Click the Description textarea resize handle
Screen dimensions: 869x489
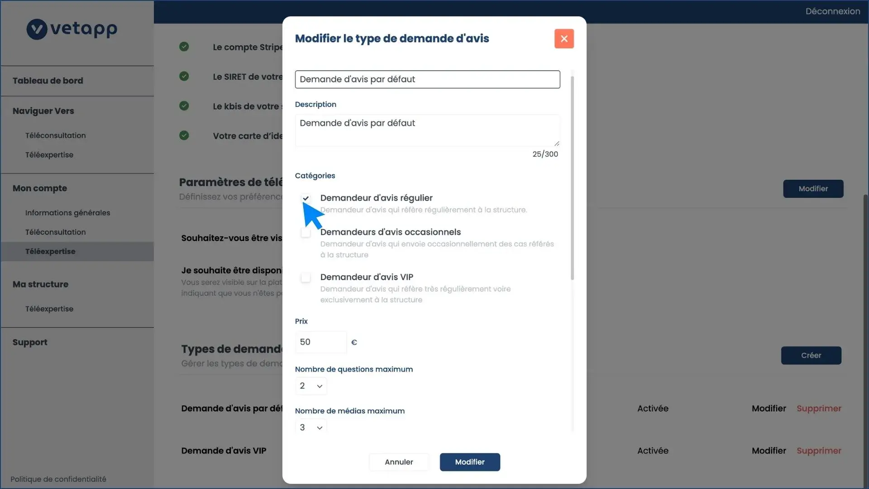pos(557,143)
